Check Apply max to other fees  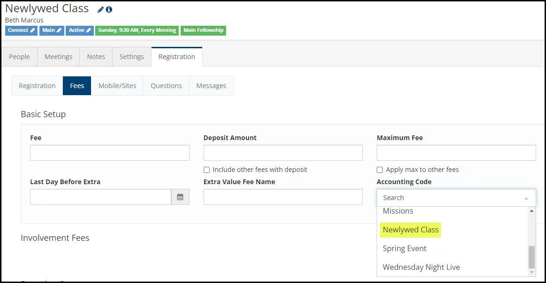tap(379, 170)
